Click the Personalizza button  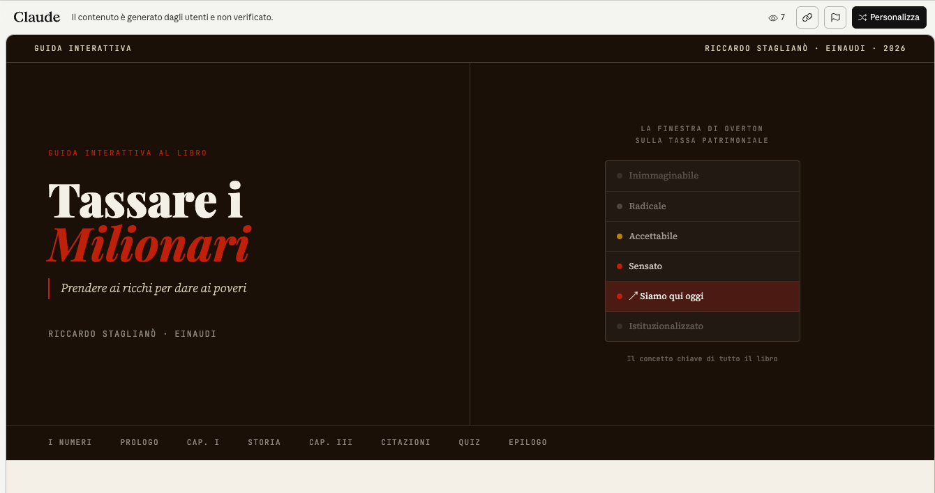coord(889,17)
